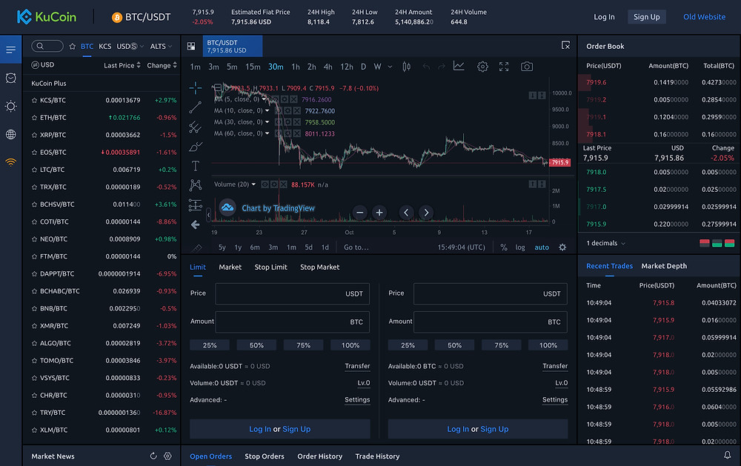
Task: Open the hamburger menu in left sidebar
Action: click(10, 50)
